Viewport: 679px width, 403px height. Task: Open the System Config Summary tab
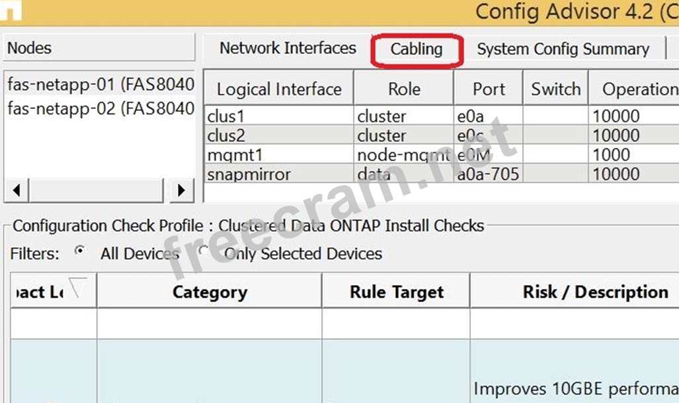click(x=563, y=49)
